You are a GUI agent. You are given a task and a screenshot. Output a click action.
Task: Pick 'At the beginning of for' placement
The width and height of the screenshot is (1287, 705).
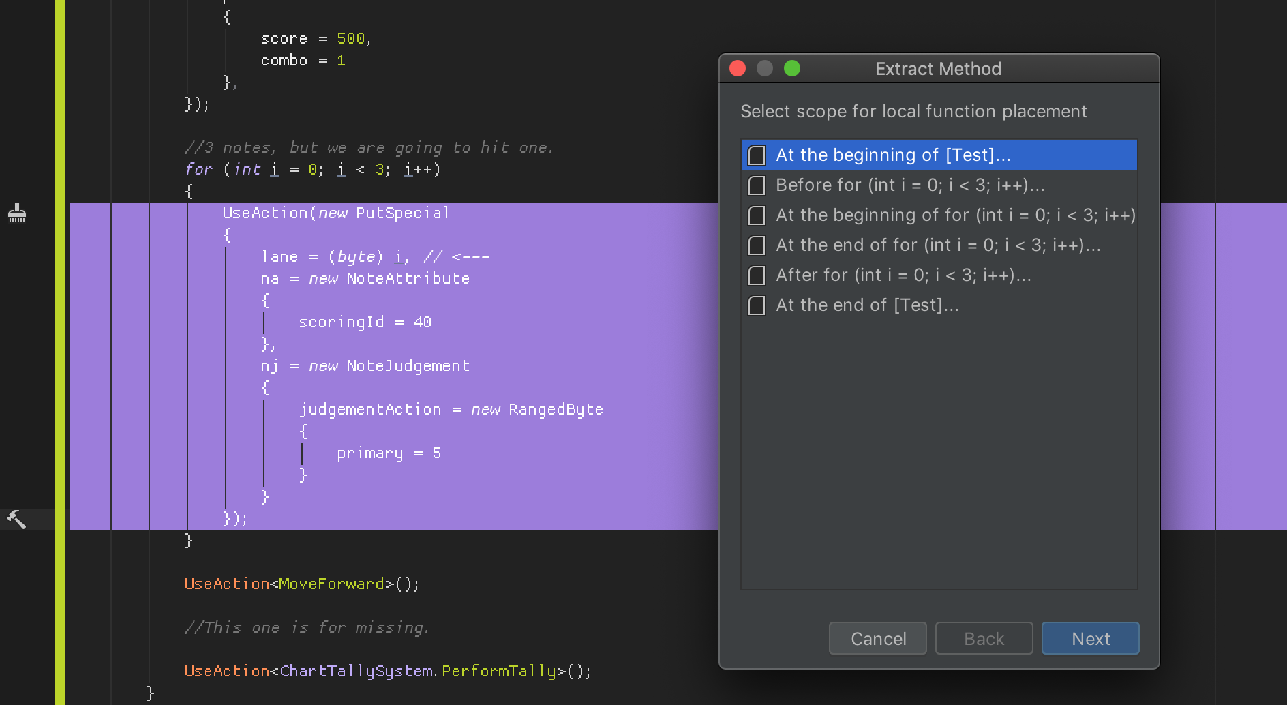click(955, 215)
